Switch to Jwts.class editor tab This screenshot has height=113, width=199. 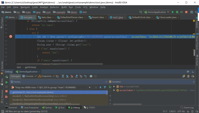46,17
